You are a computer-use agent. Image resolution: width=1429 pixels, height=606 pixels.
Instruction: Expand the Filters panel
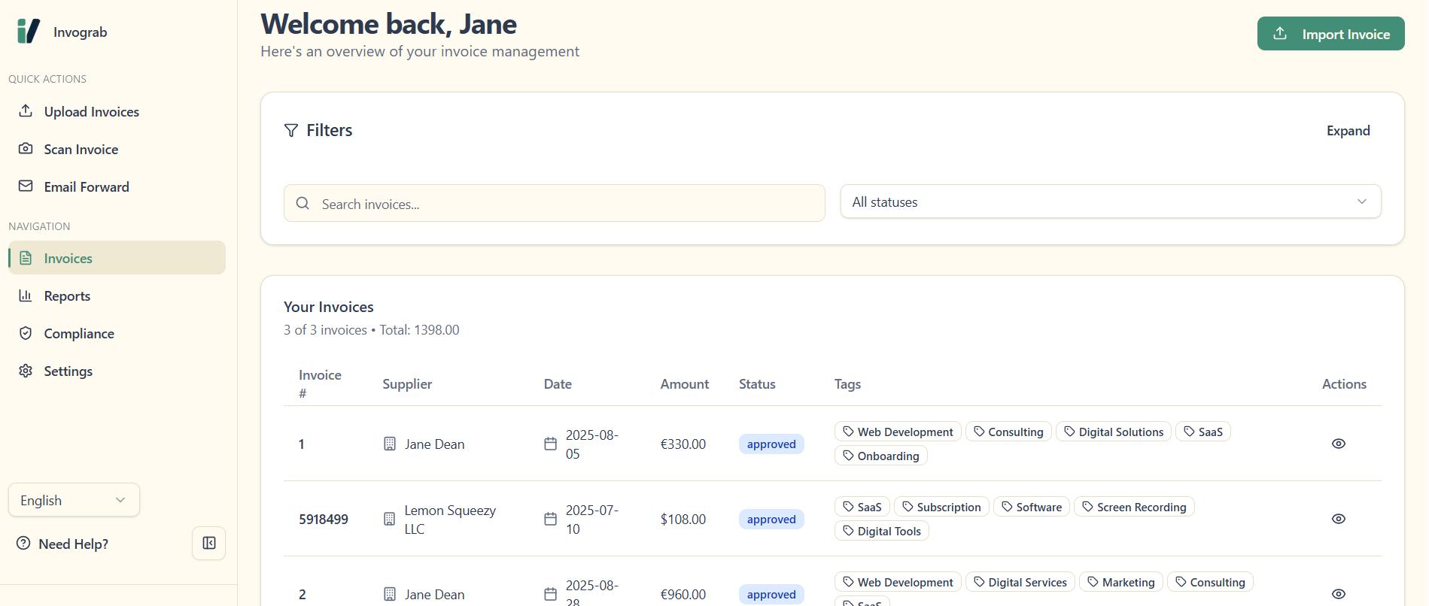[x=1348, y=131]
